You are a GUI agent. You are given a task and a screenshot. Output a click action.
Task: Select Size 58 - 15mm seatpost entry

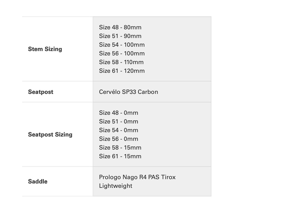(120, 148)
